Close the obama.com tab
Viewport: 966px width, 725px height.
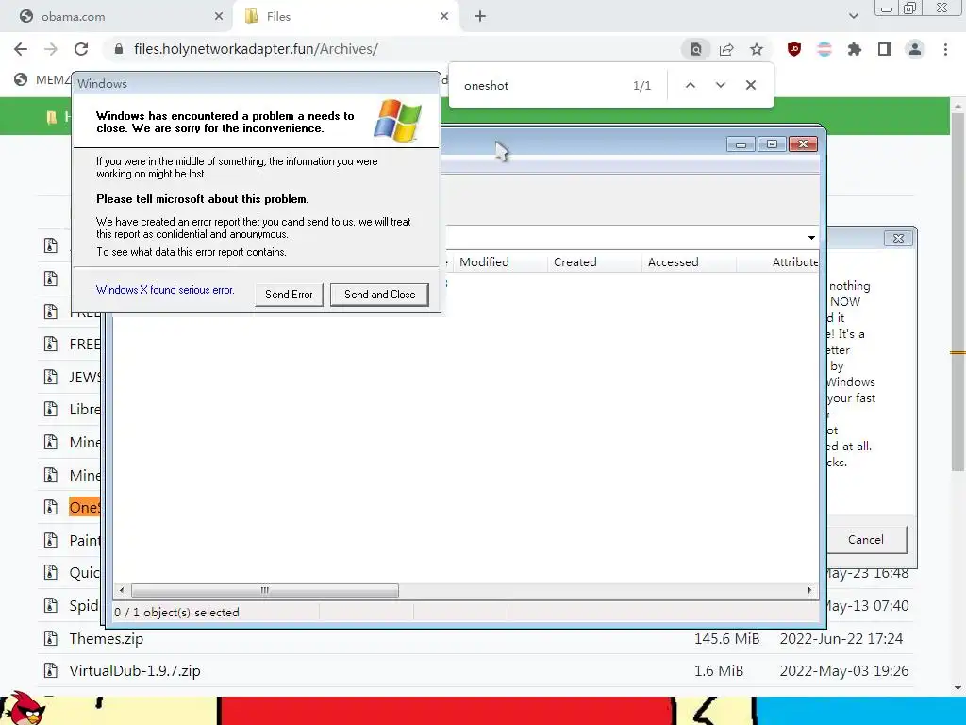[219, 17]
